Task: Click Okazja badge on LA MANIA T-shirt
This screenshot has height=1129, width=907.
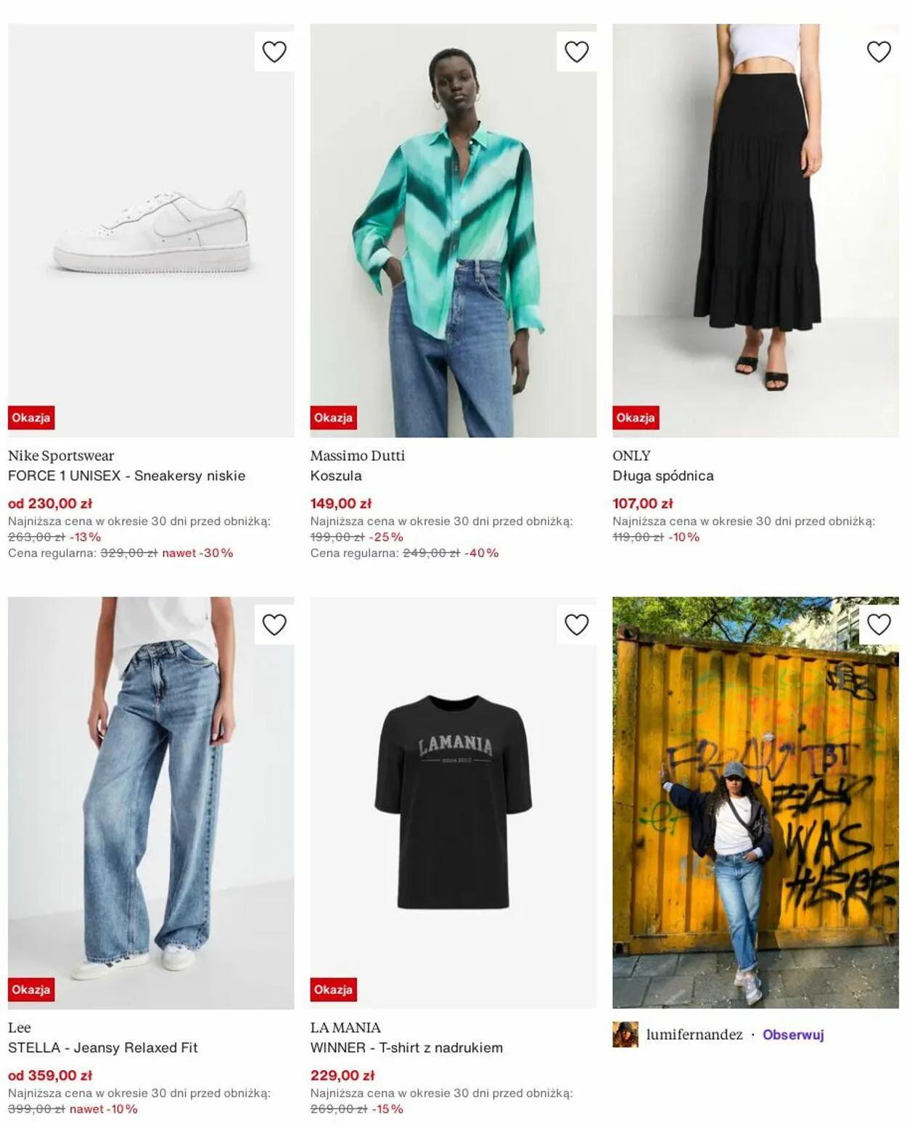Action: (x=334, y=990)
